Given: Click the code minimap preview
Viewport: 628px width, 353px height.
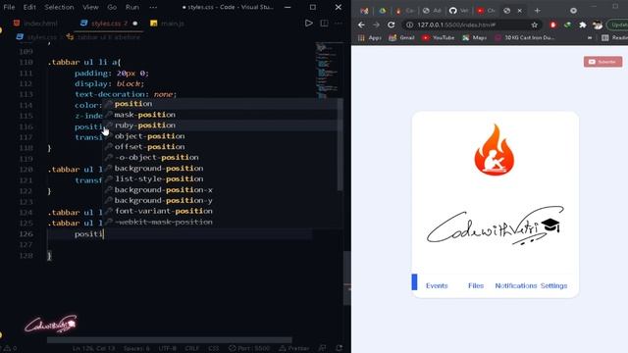Looking at the screenshot, I should coord(327,70).
